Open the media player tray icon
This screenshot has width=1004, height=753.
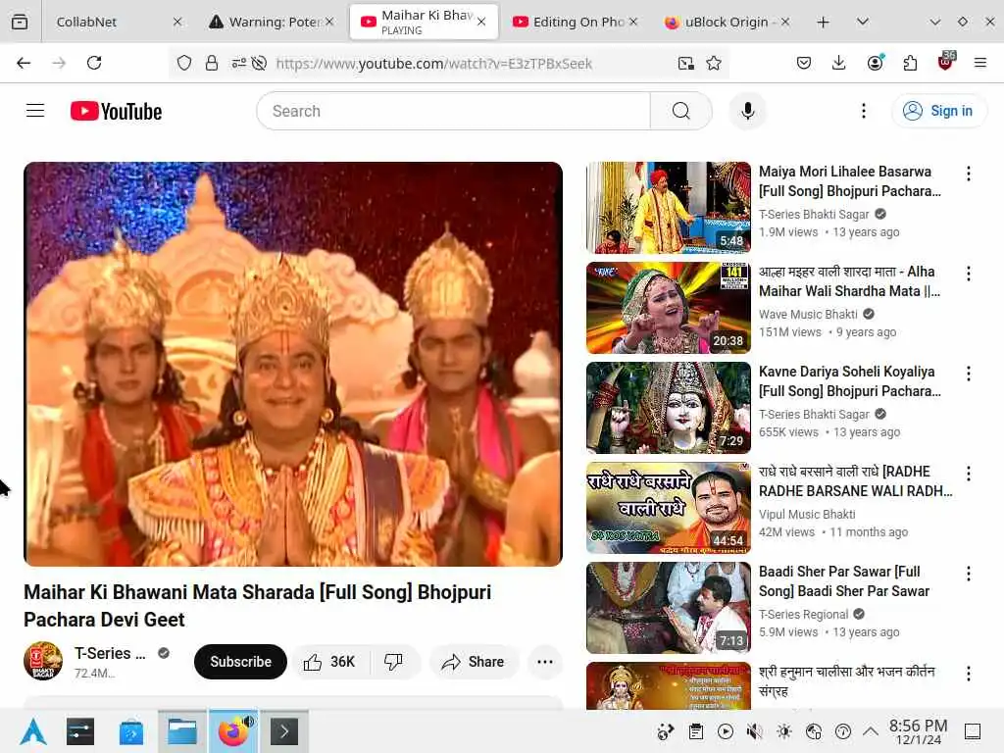[726, 731]
